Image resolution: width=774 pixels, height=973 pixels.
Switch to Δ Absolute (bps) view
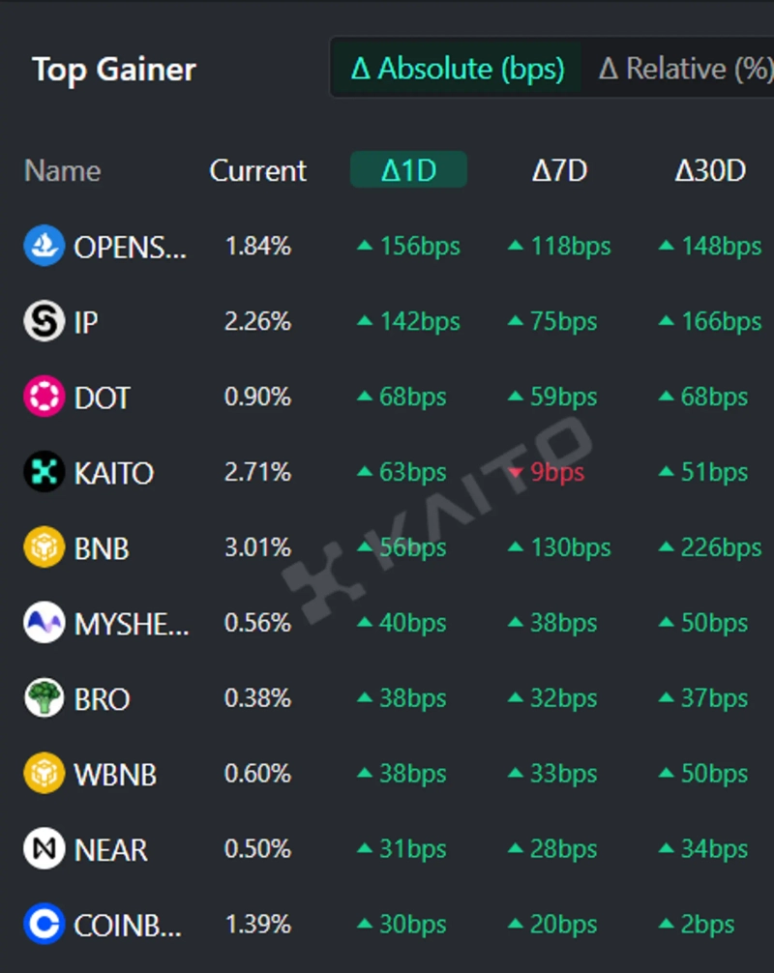coord(458,69)
